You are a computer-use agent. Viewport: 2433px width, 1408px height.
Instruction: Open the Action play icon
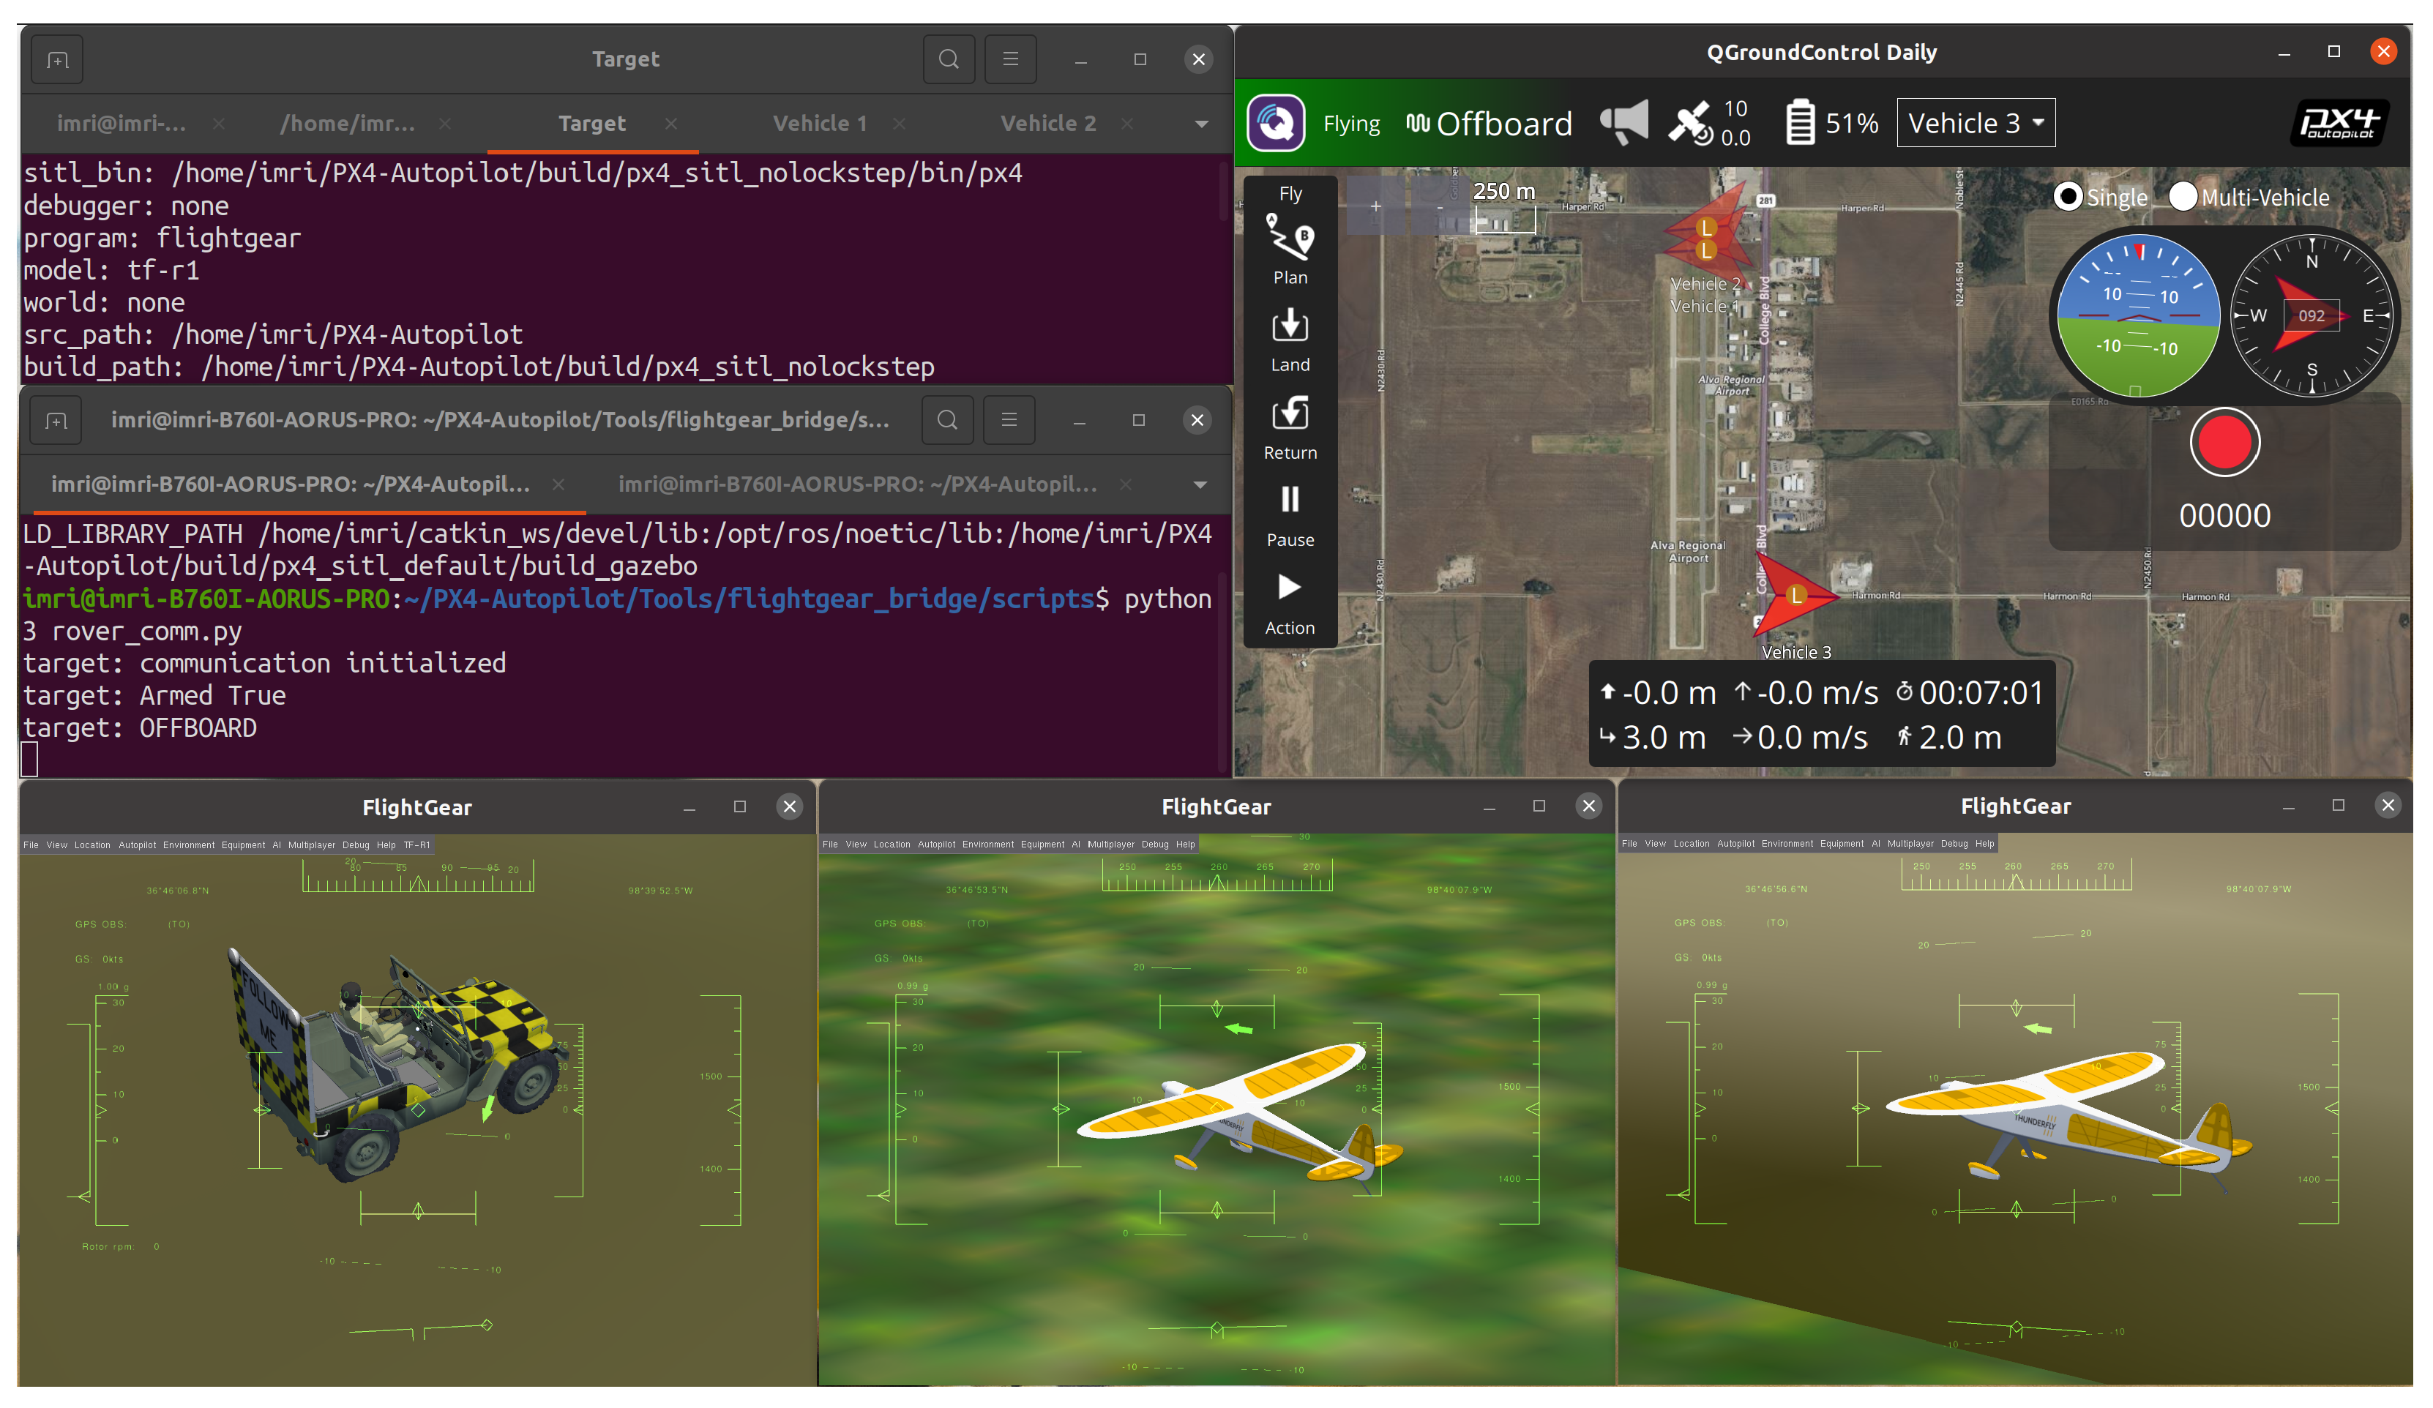pyautogui.click(x=1290, y=587)
